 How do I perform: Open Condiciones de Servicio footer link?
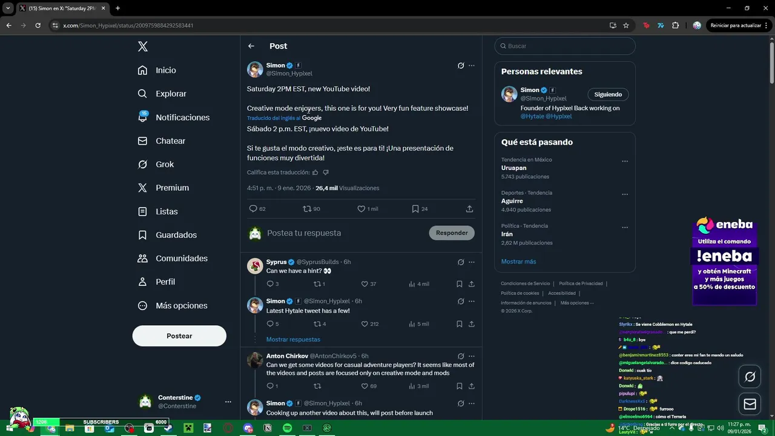coord(526,283)
